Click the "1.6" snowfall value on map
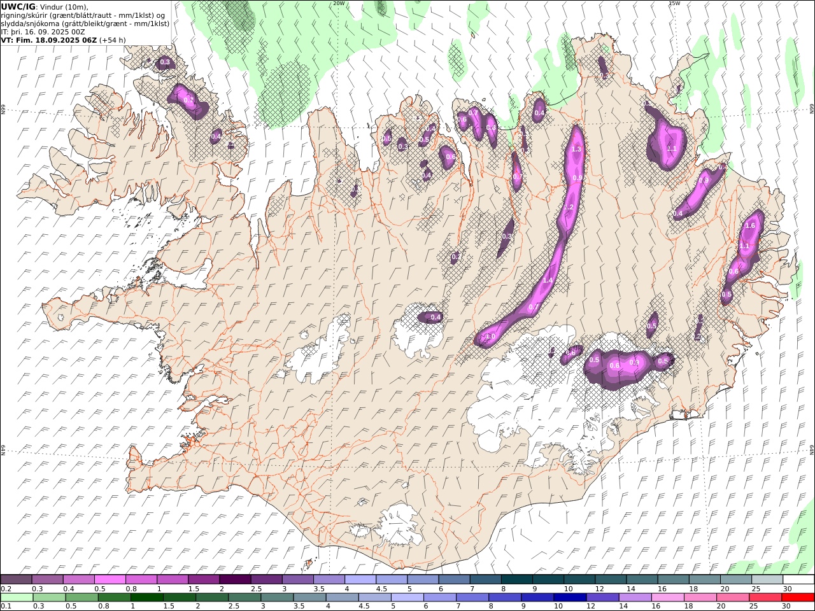Viewport: 815px width, 611px height. (x=750, y=225)
